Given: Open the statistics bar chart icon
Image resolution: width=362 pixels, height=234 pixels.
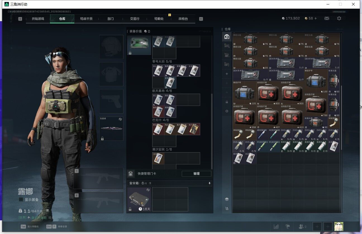Looking at the screenshot, I should click(x=276, y=226).
